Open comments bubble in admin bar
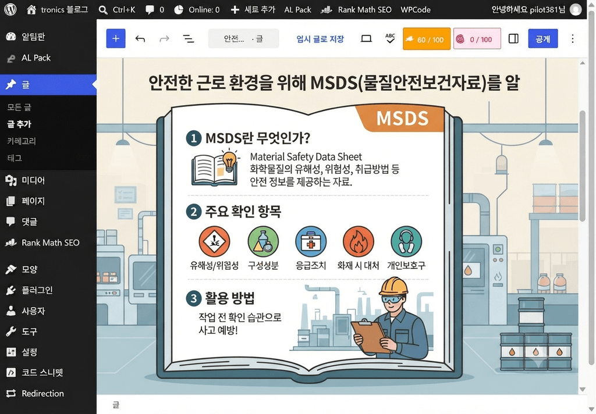The width and height of the screenshot is (596, 414). 155,9
